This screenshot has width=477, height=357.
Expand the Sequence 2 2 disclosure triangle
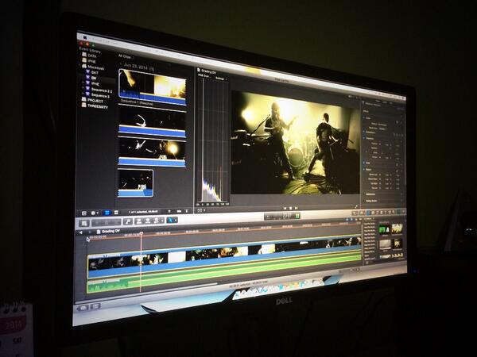coord(83,88)
